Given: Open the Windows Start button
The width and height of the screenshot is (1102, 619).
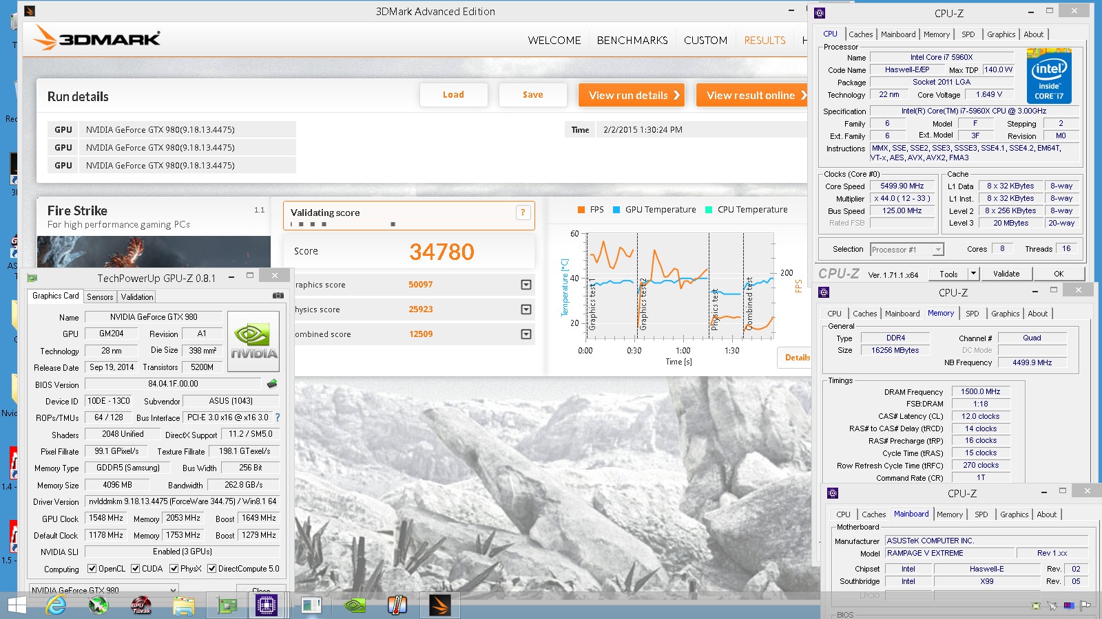Looking at the screenshot, I should 17,605.
